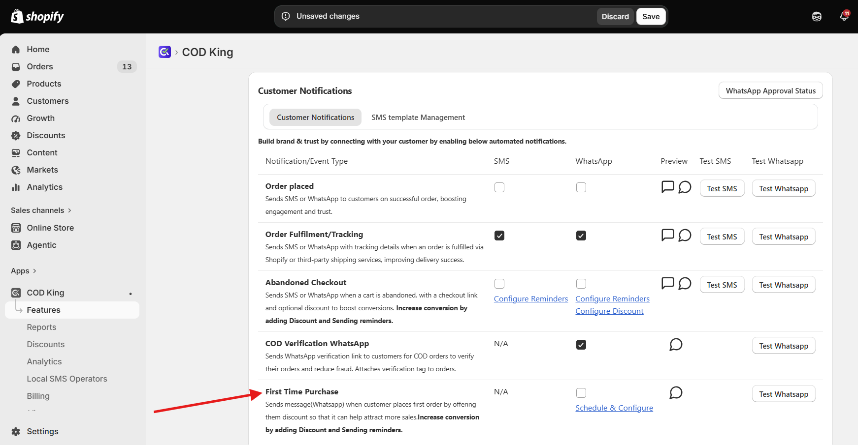Click the COD King sidebar app icon
The height and width of the screenshot is (445, 858).
tap(16, 293)
